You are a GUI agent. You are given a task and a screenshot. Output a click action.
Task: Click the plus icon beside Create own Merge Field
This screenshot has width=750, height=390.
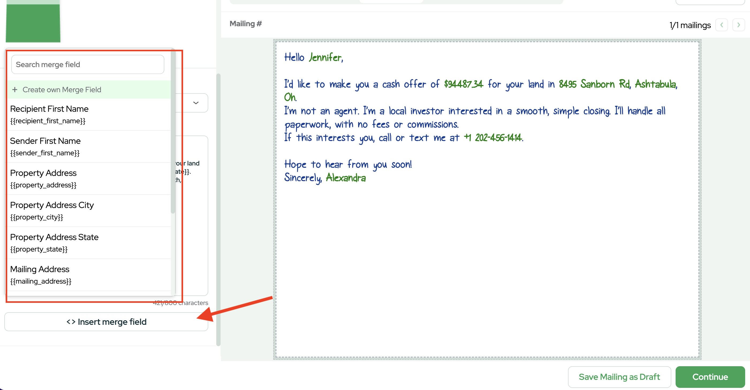14,90
